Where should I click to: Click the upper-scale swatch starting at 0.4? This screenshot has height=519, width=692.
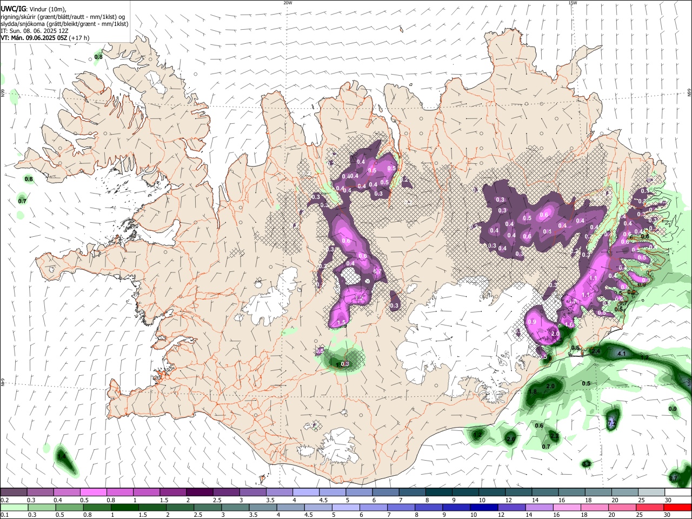[x=67, y=493]
